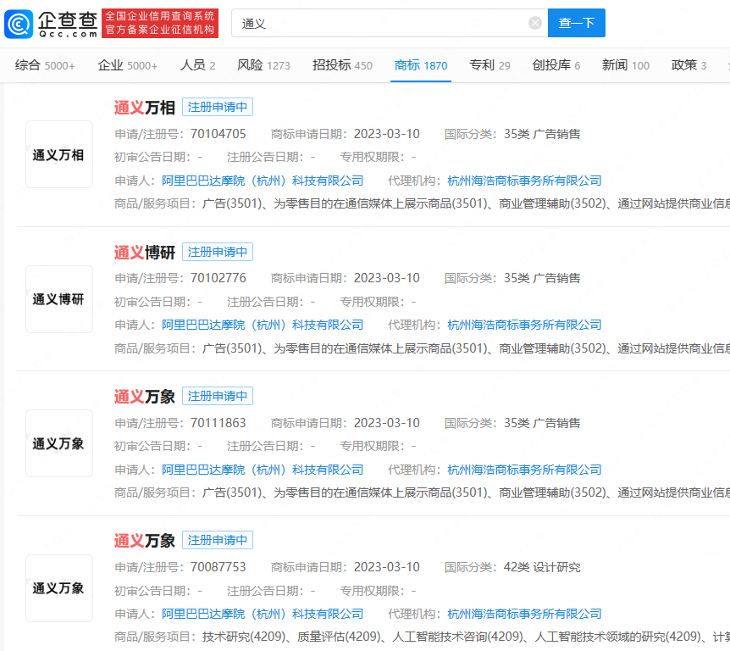Open the 人员 tab
The height and width of the screenshot is (651, 730).
tap(197, 65)
